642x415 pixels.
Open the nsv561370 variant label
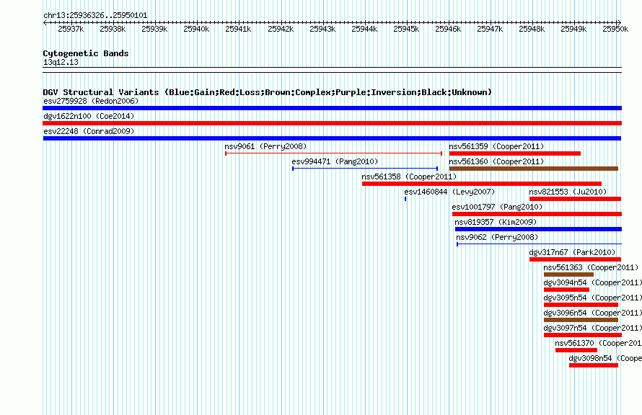point(598,343)
